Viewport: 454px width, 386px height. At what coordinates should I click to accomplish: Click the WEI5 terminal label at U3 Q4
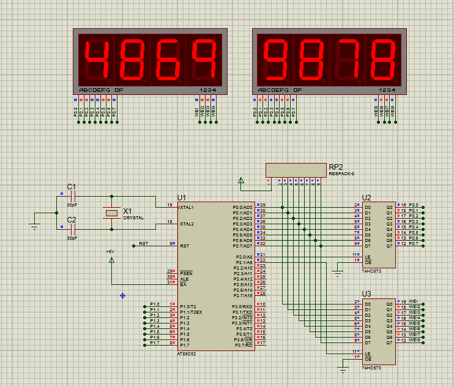(x=414, y=324)
